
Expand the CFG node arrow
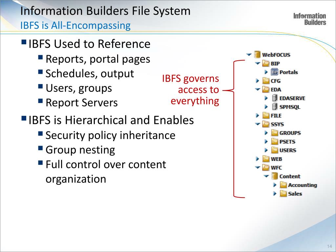coord(258,81)
